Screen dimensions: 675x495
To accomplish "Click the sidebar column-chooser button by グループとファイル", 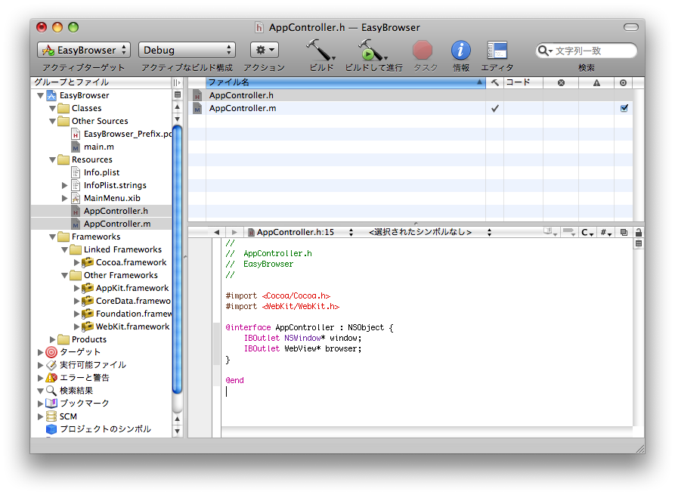I will [177, 82].
